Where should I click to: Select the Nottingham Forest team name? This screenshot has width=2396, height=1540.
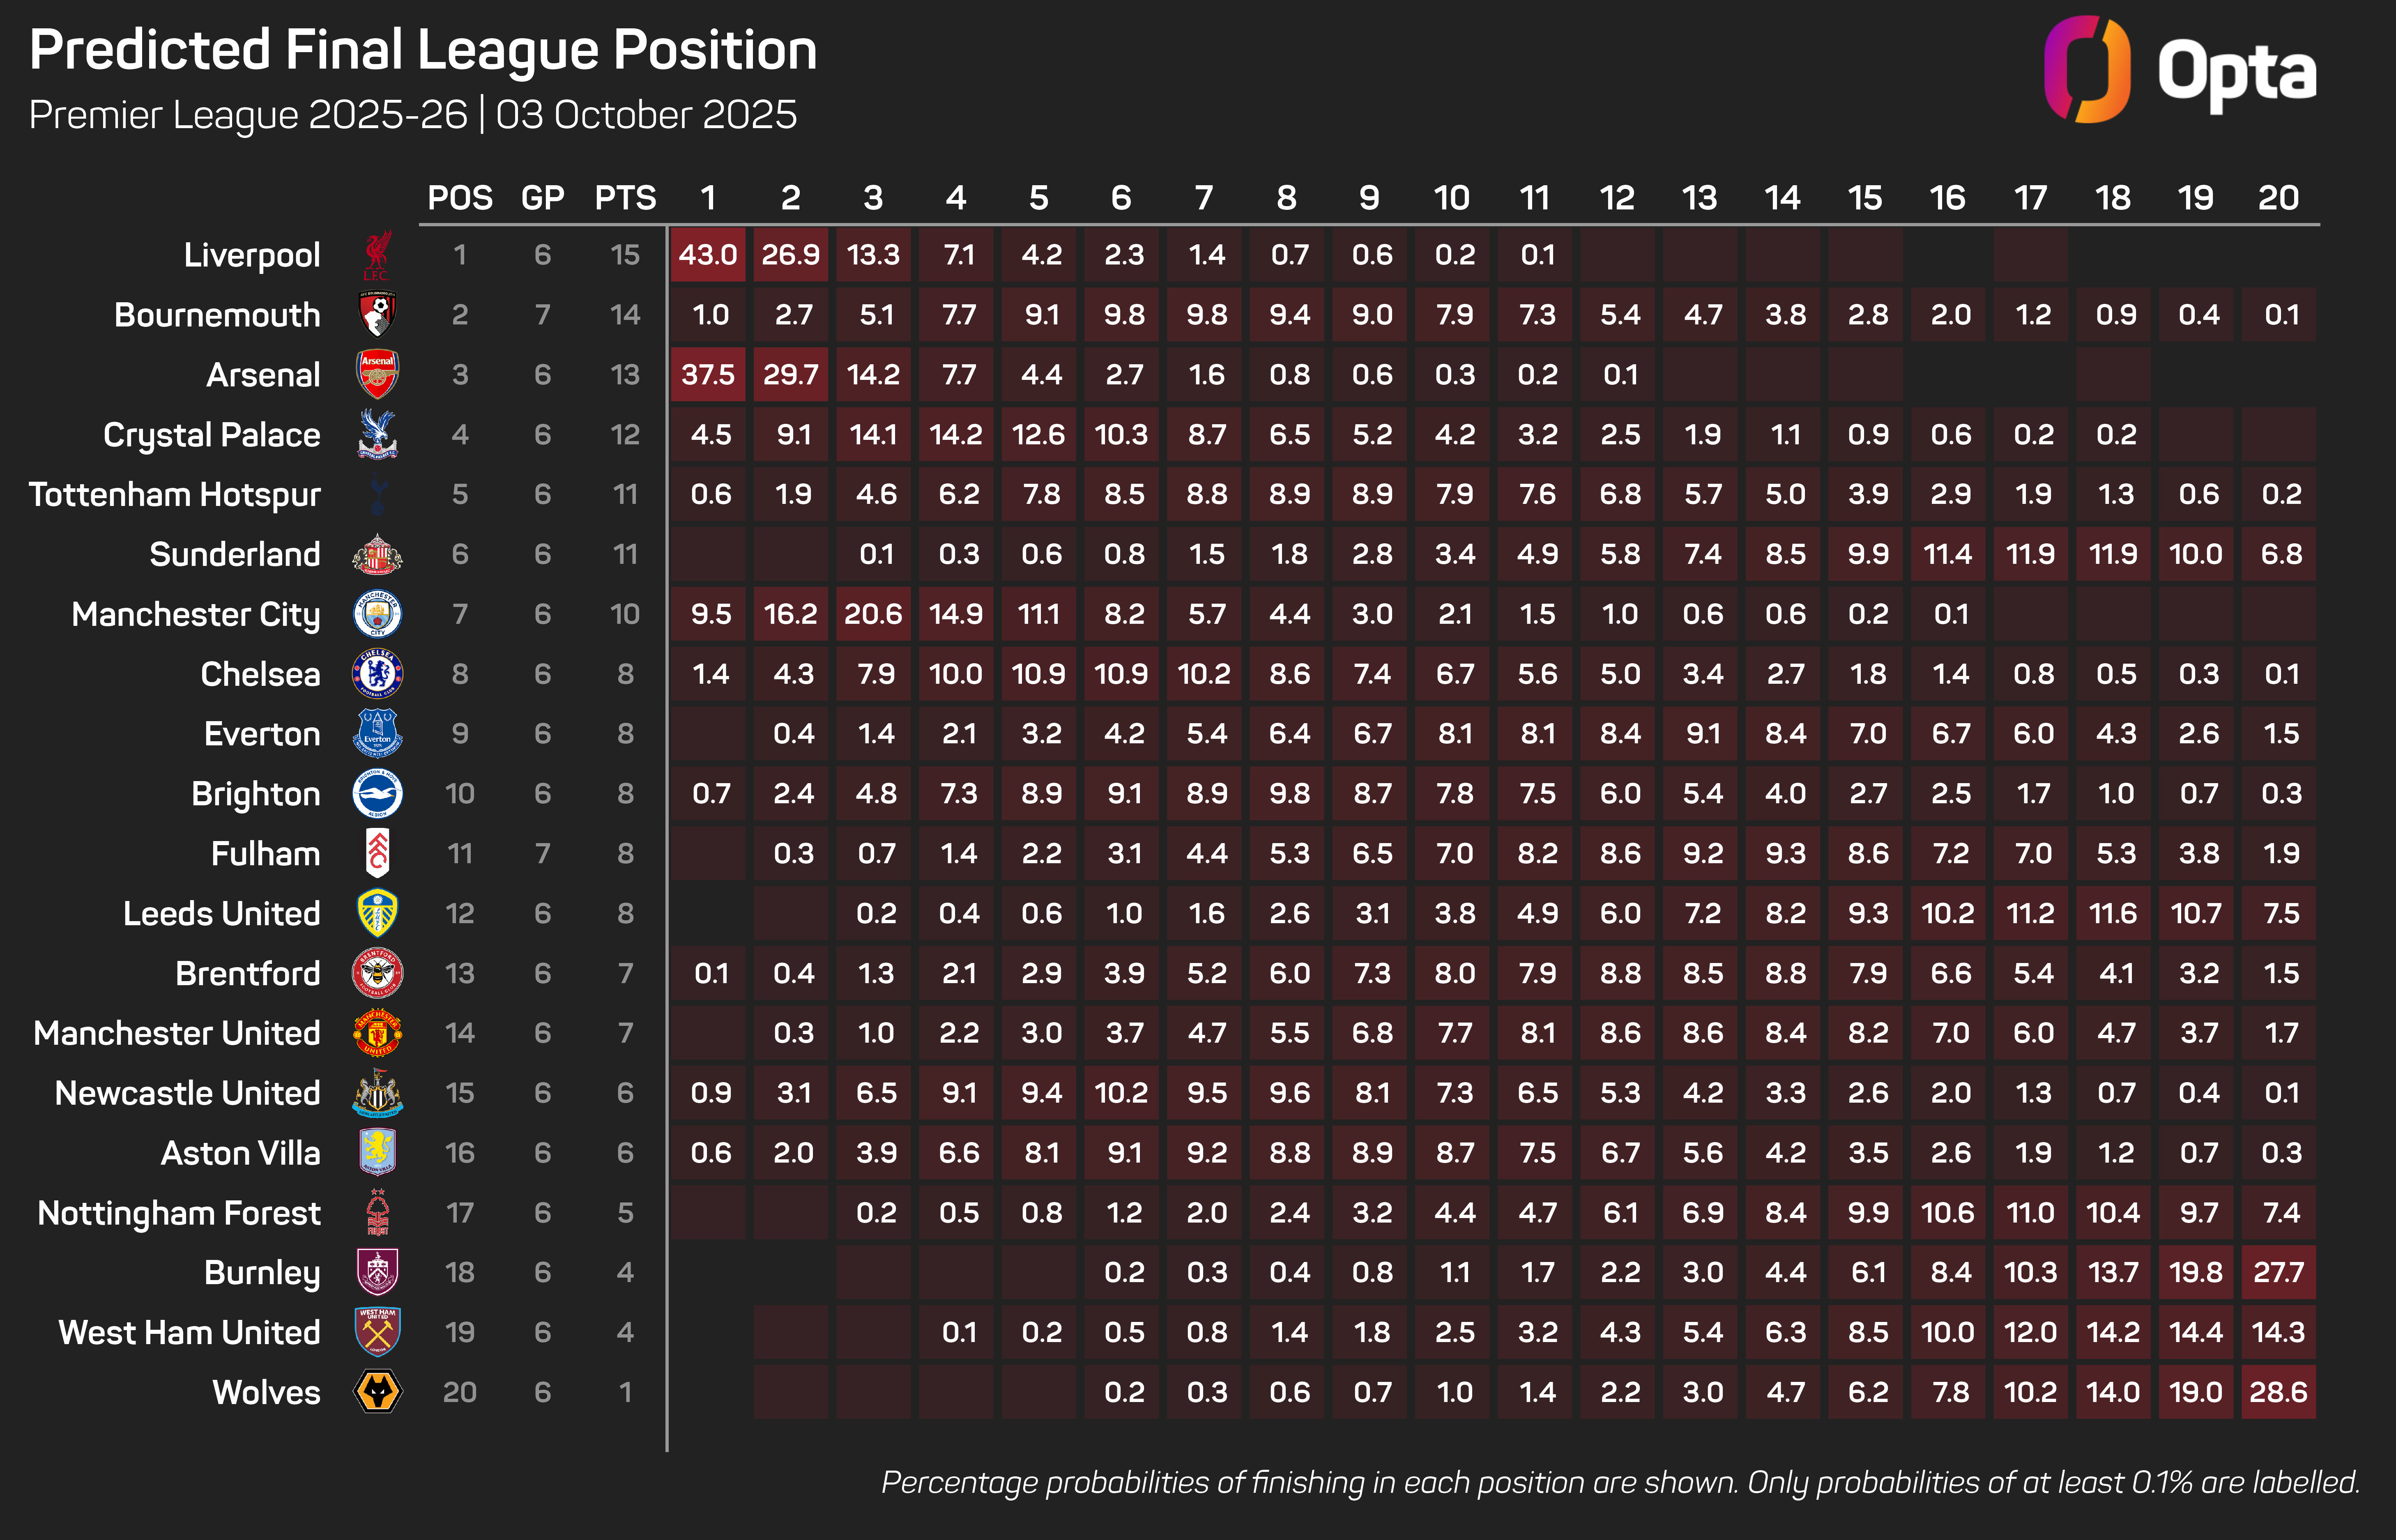[x=179, y=1213]
